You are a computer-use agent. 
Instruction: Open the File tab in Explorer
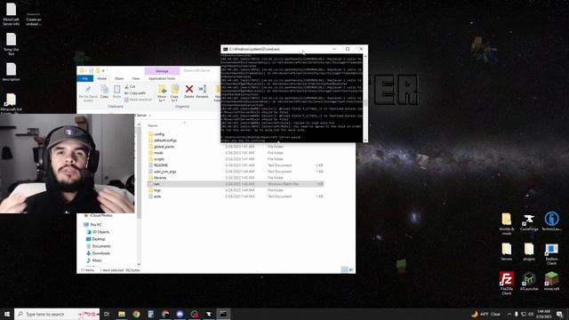point(85,78)
